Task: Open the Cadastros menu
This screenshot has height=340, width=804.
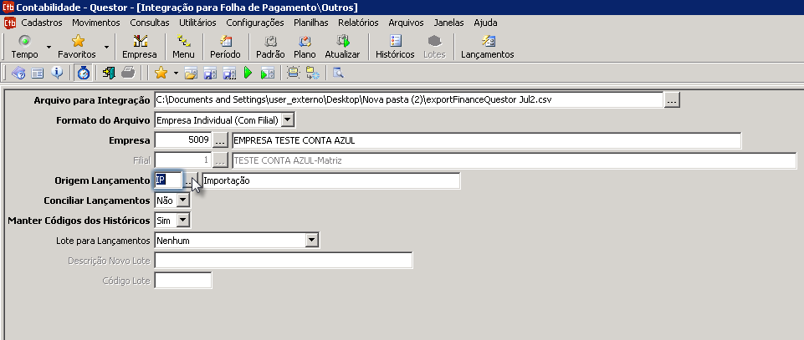Action: 42,23
